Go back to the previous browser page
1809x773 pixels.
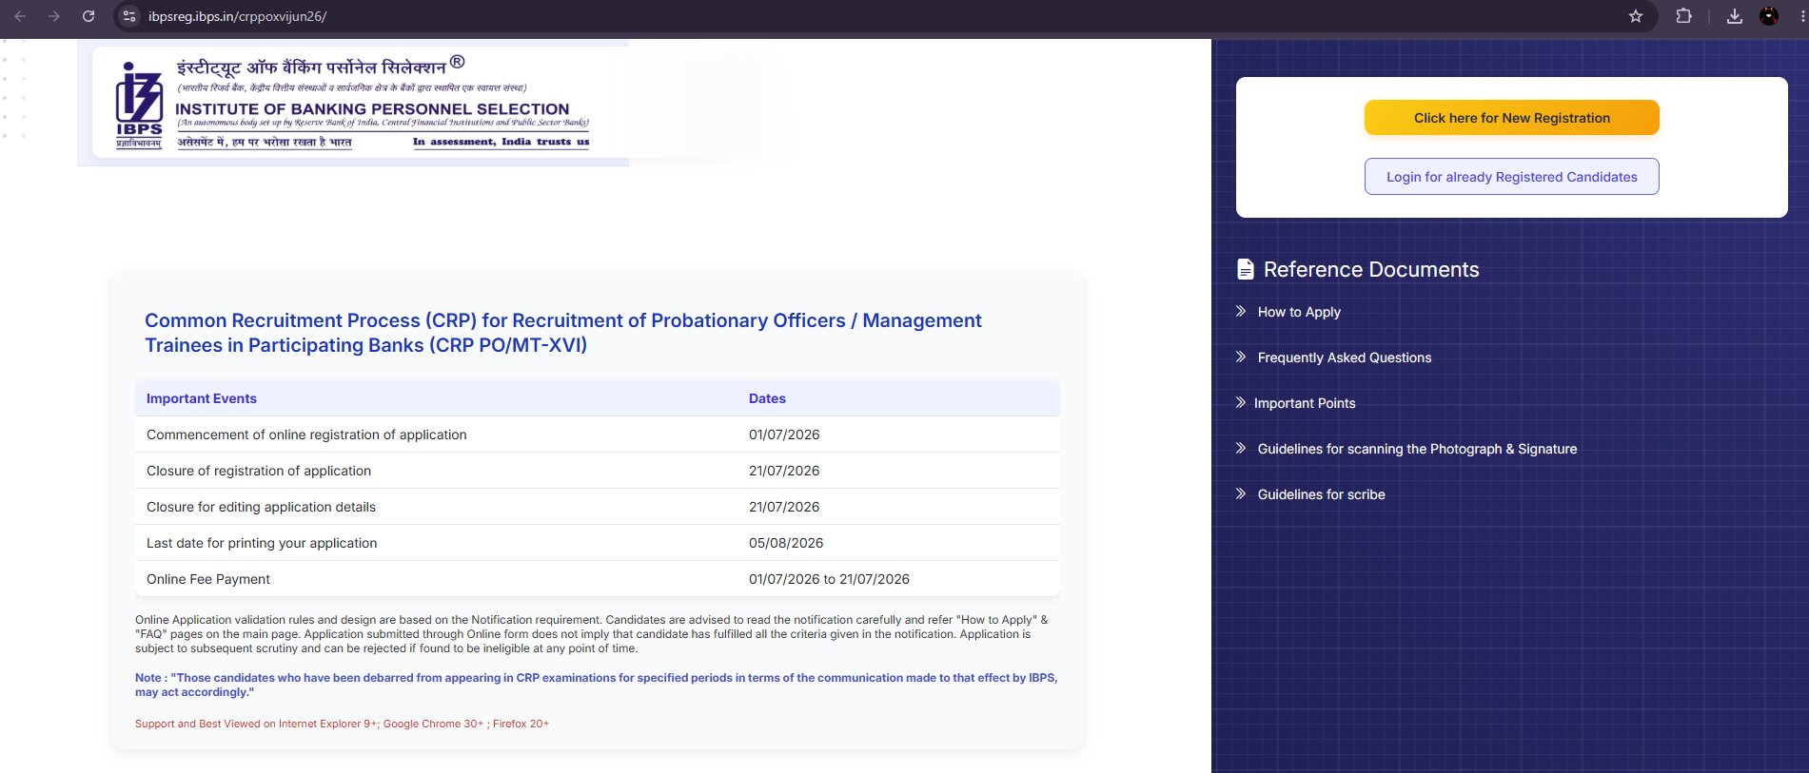pyautogui.click(x=20, y=16)
